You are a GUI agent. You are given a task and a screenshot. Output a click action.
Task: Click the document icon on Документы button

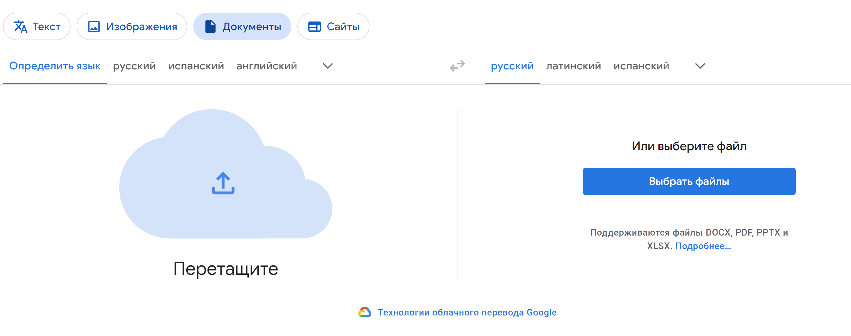[x=210, y=27]
